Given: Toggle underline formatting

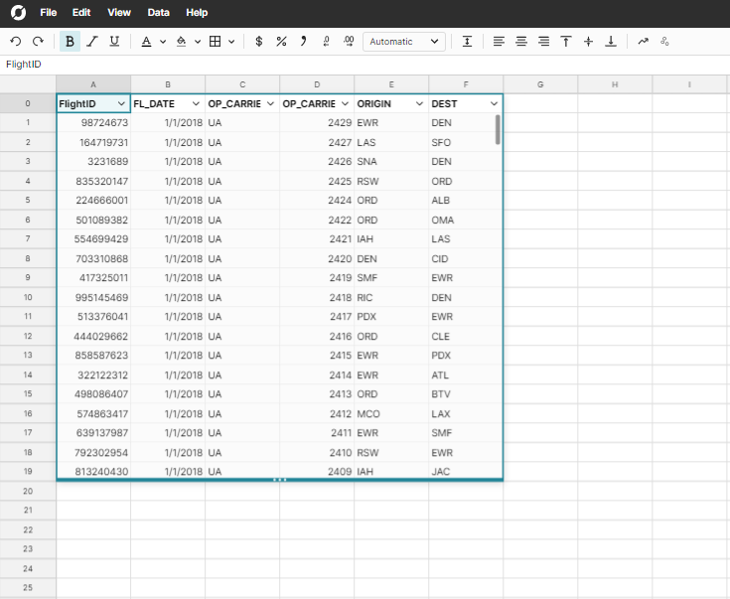Looking at the screenshot, I should (114, 41).
